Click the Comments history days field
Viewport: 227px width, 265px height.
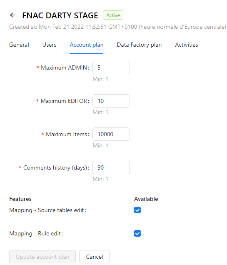click(x=111, y=167)
